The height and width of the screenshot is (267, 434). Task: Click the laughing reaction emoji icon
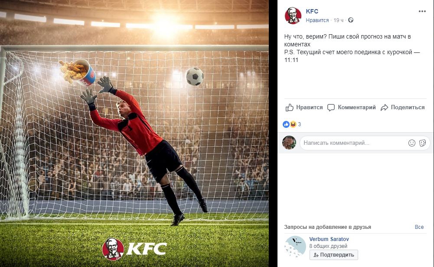[293, 124]
